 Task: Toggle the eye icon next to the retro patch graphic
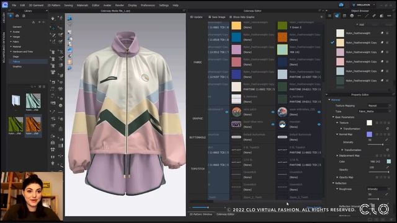(273, 112)
